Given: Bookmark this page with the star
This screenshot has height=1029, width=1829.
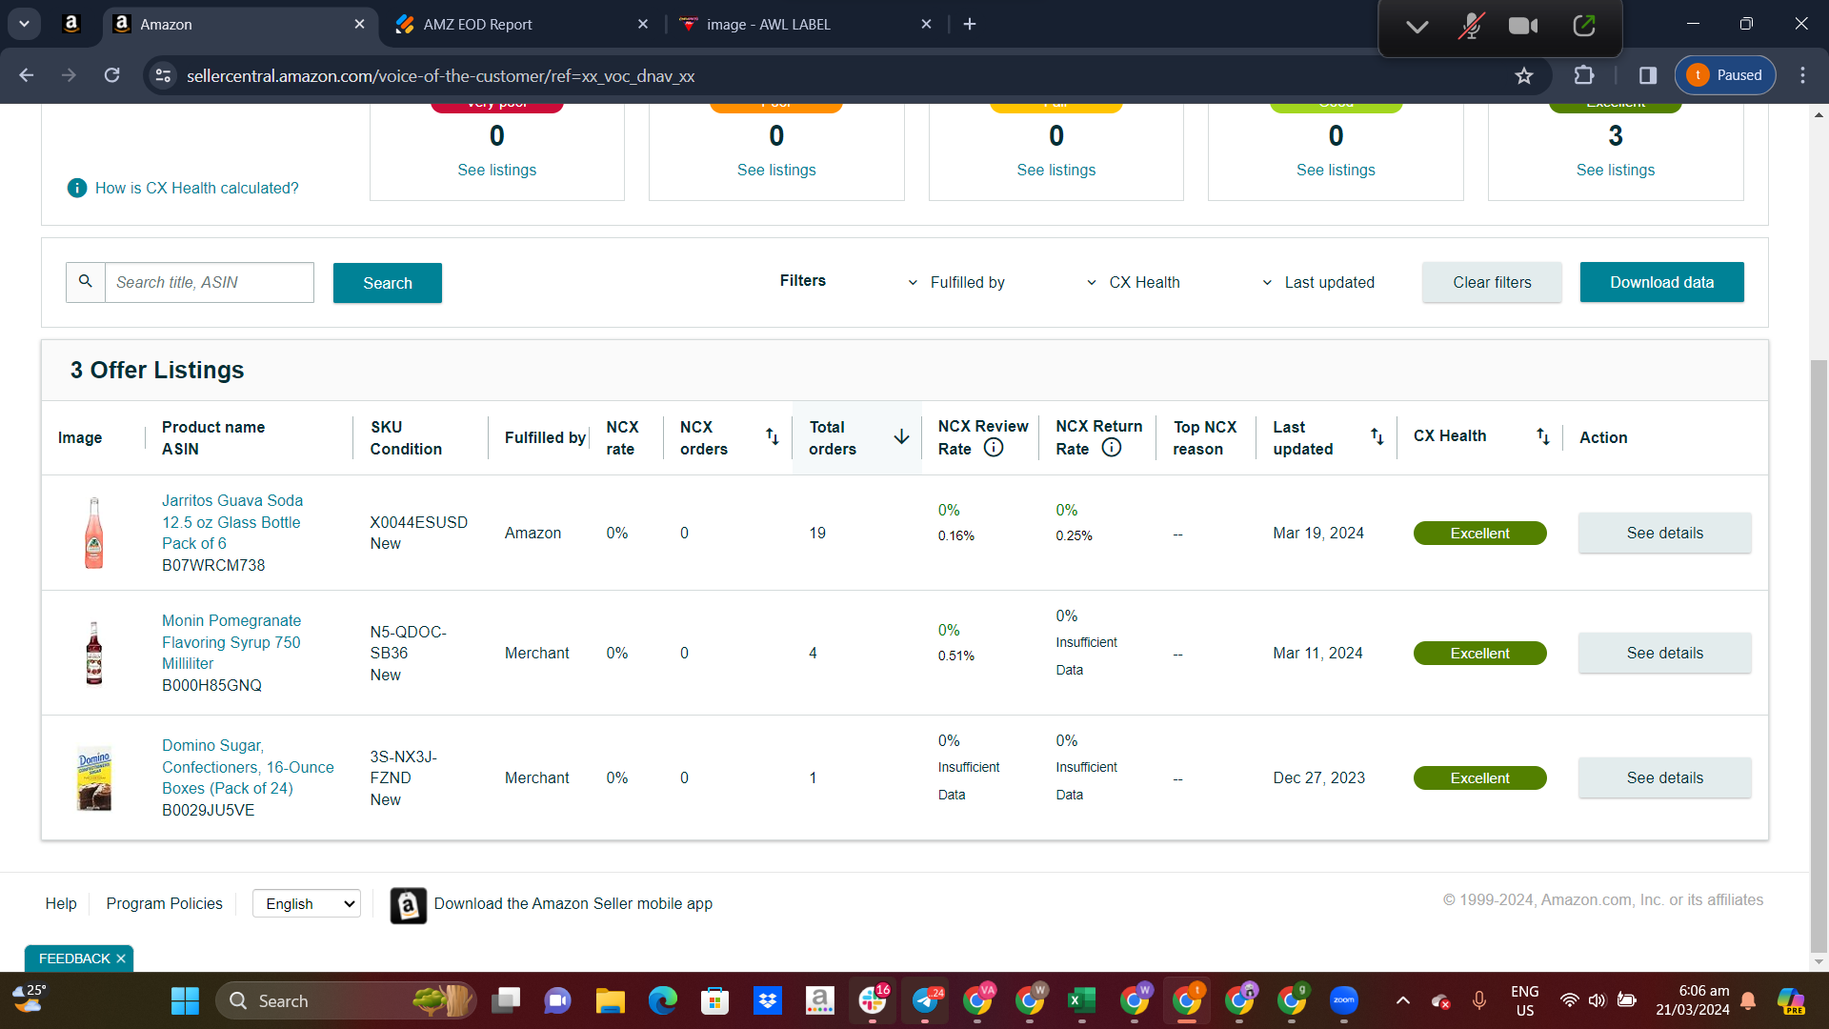Looking at the screenshot, I should coord(1524,75).
